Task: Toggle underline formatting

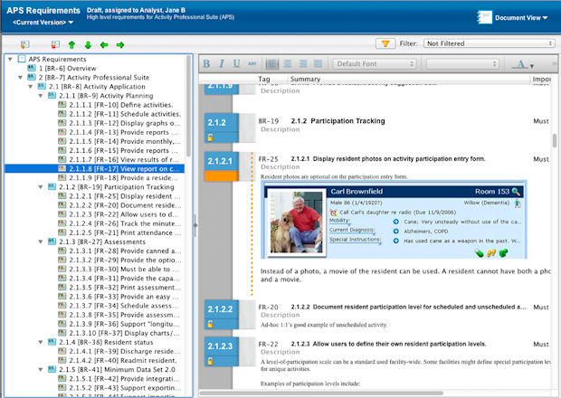Action: [236, 63]
